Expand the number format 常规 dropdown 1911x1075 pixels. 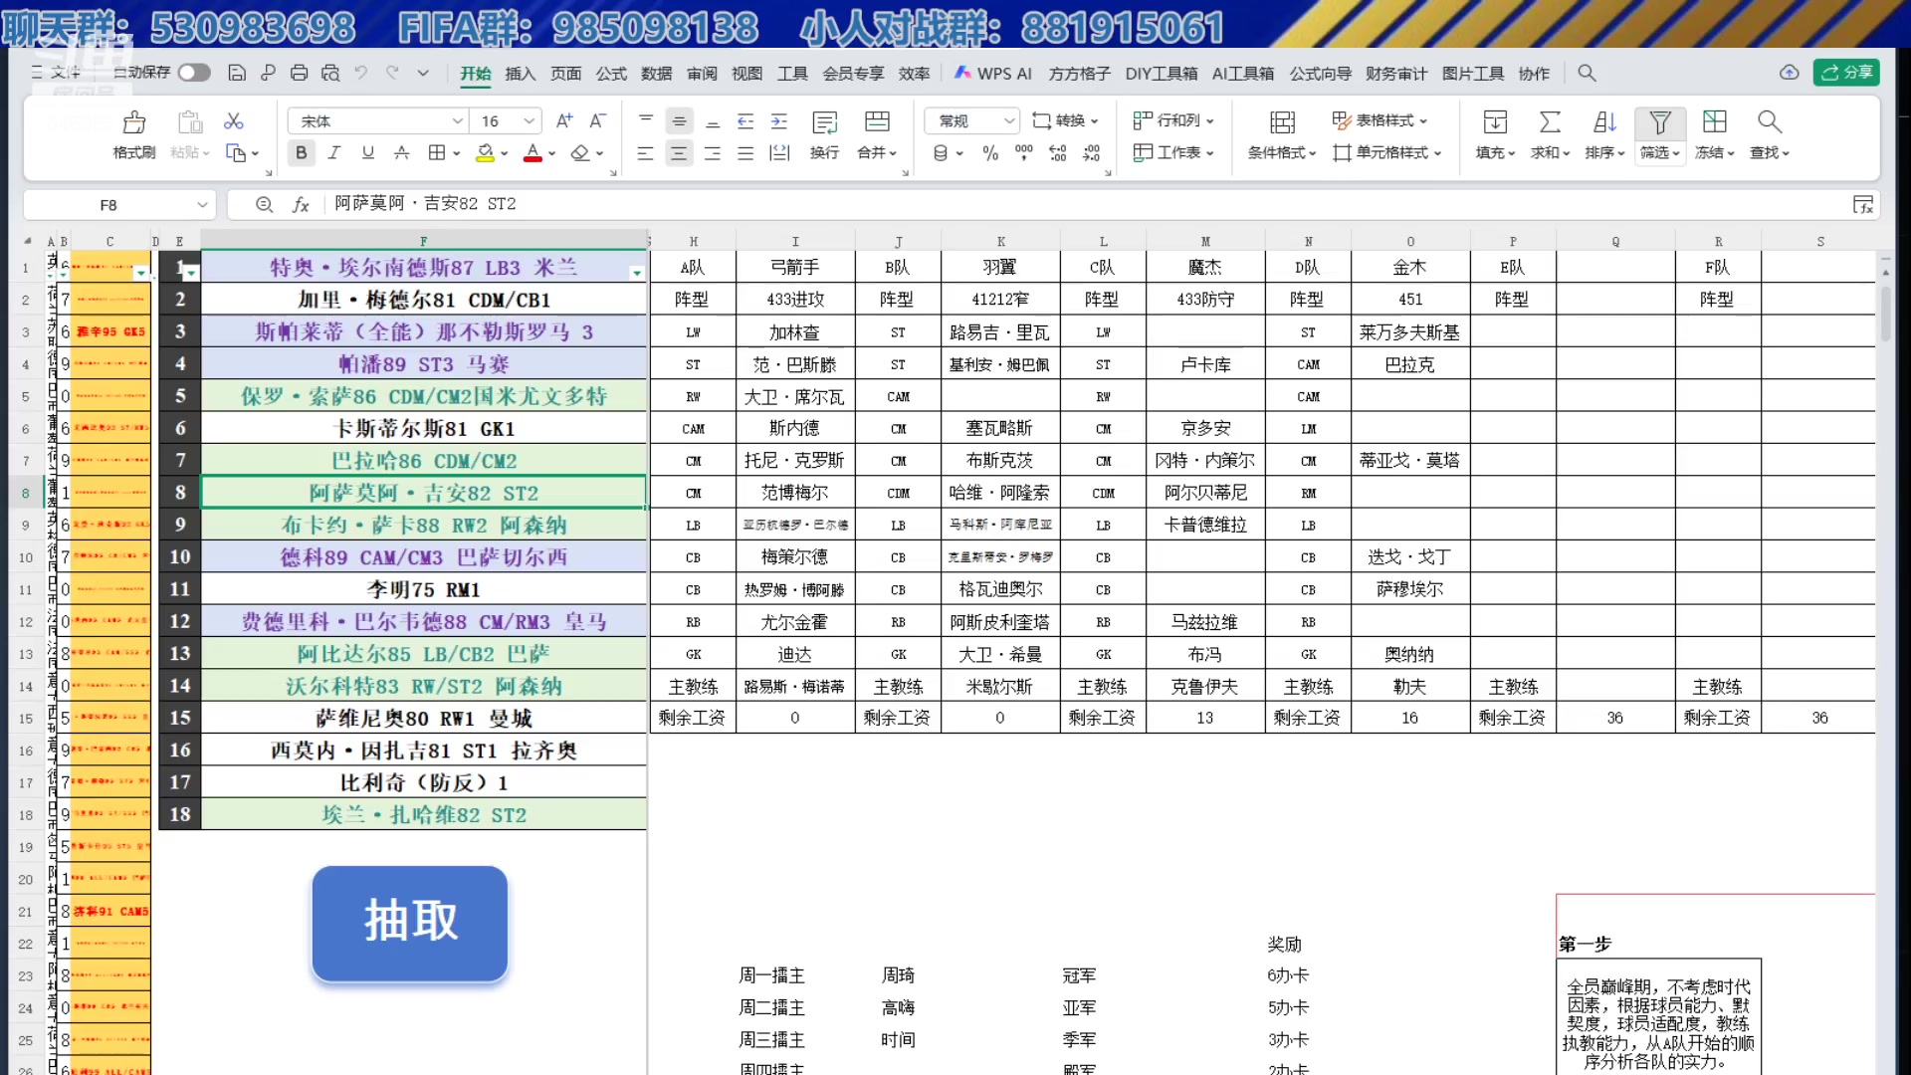click(x=1010, y=120)
